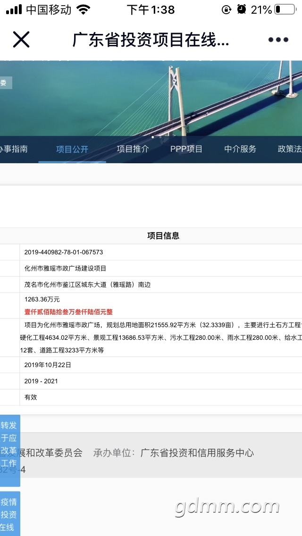Go to the 中介服务 tab
The height and width of the screenshot is (536, 302).
pyautogui.click(x=240, y=149)
